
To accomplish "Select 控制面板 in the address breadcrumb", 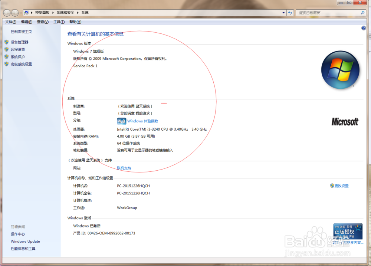I will pos(42,13).
